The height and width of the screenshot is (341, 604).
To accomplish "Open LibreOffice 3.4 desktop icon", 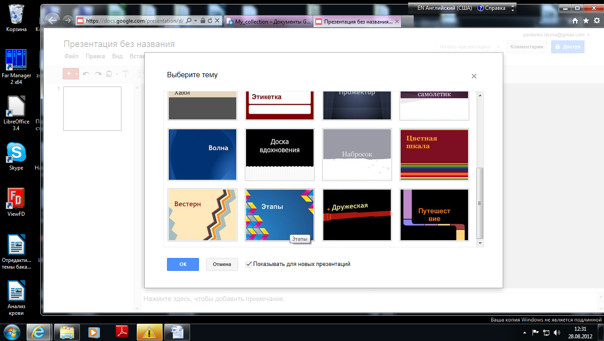I will tap(16, 113).
